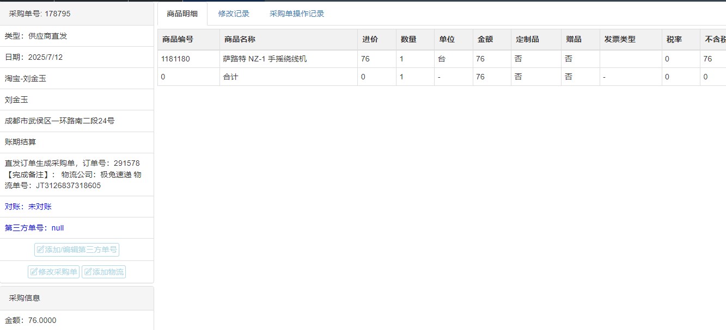This screenshot has width=726, height=330.
Task: Click the 金额：76.0000 value
Action: click(x=30, y=320)
